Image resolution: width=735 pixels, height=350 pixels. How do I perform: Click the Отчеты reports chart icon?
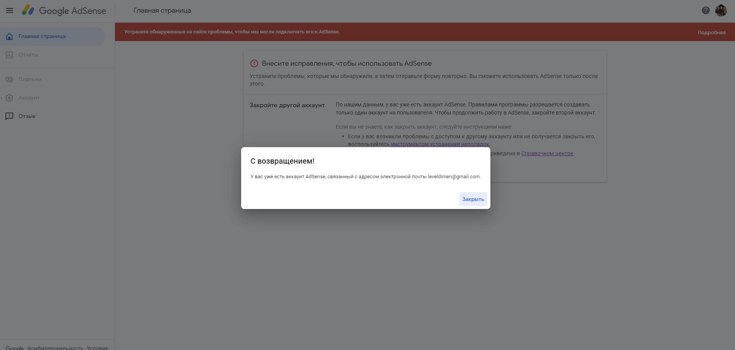[x=10, y=55]
